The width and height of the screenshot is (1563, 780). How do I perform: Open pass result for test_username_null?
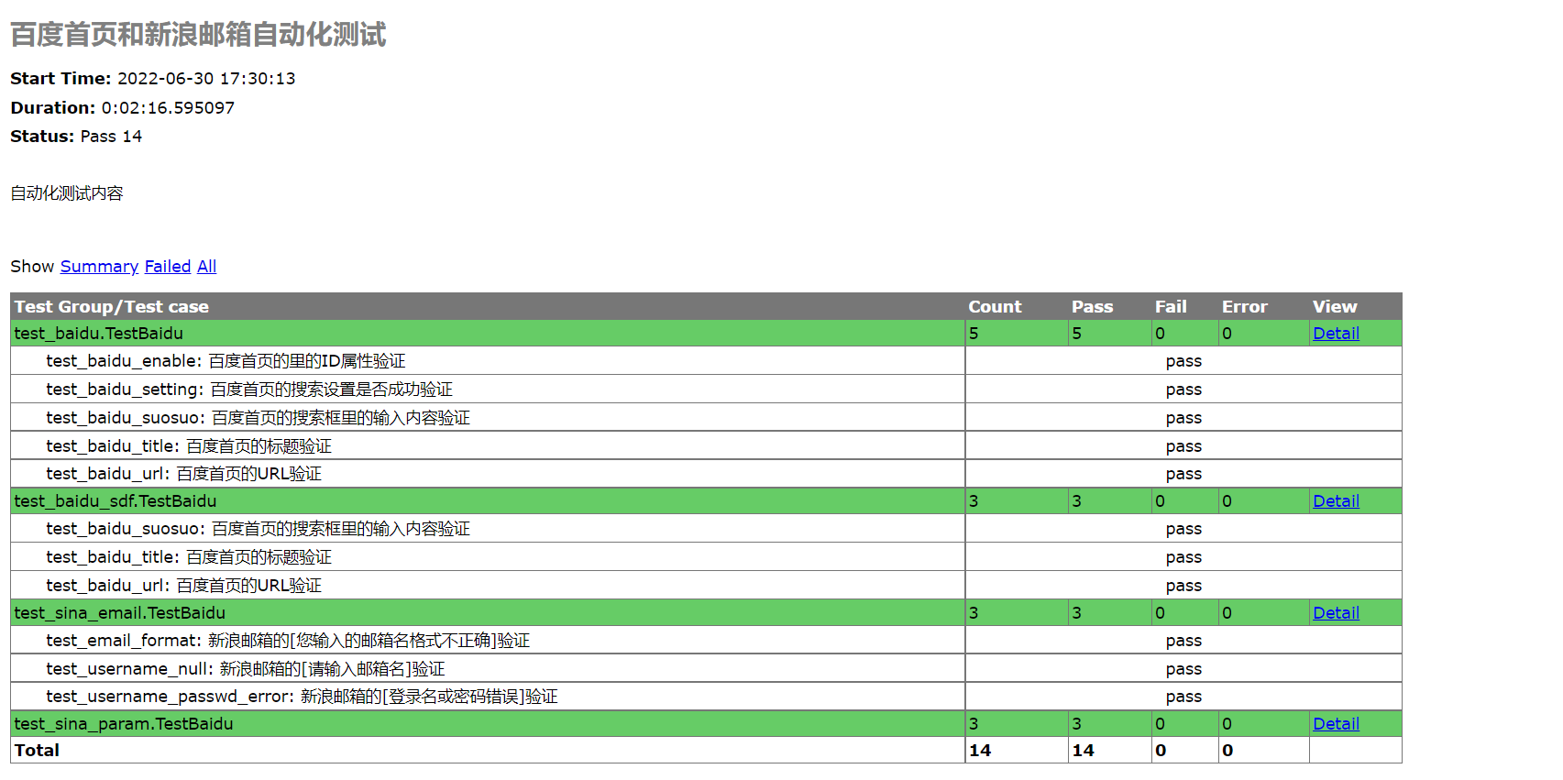pos(1183,669)
